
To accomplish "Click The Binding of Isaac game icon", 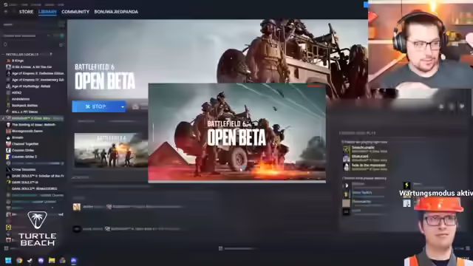I will [8, 125].
